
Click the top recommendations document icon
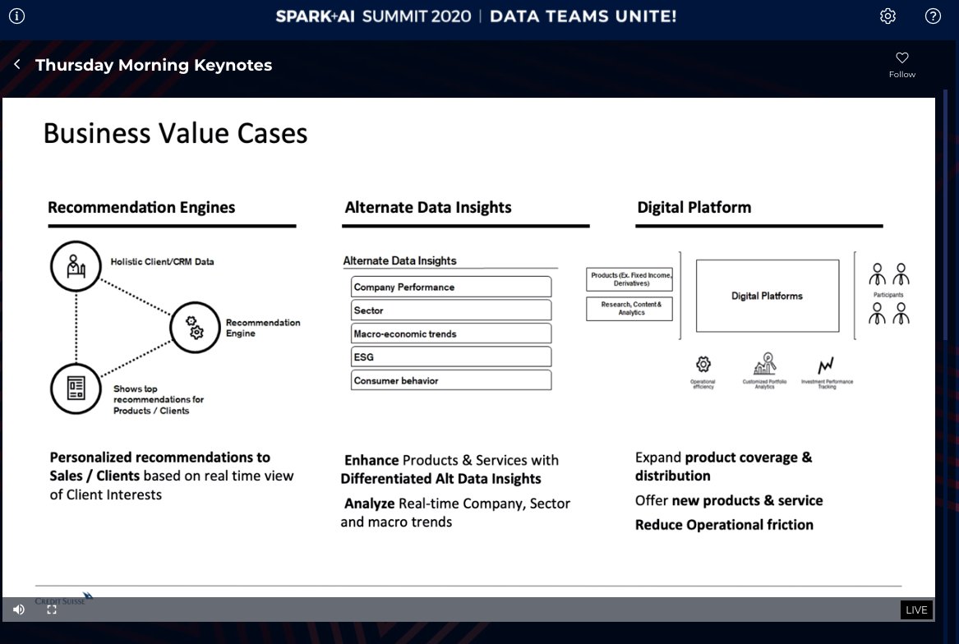point(76,389)
